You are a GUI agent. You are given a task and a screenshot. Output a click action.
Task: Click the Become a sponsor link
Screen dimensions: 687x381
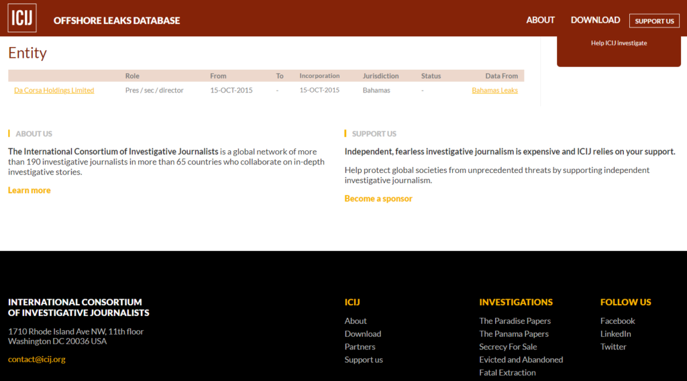click(x=378, y=199)
